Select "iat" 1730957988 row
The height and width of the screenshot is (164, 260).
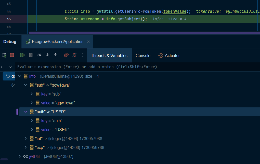(x=139, y=139)
